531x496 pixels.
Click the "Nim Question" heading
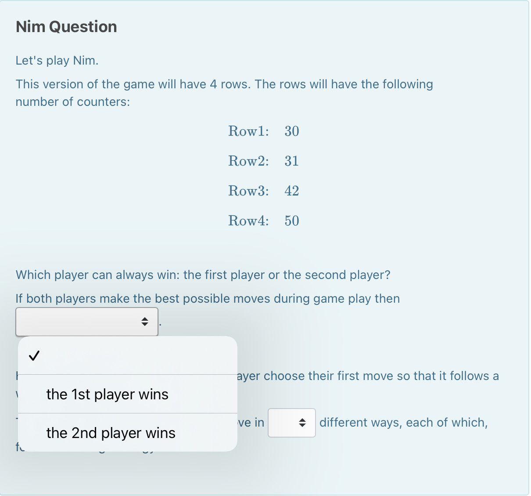(66, 26)
